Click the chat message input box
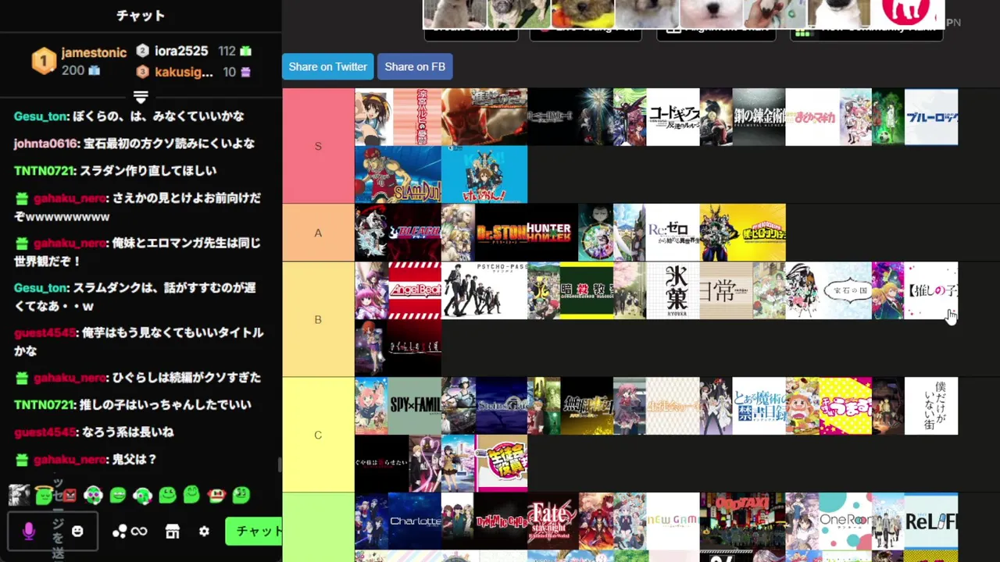 point(53,532)
